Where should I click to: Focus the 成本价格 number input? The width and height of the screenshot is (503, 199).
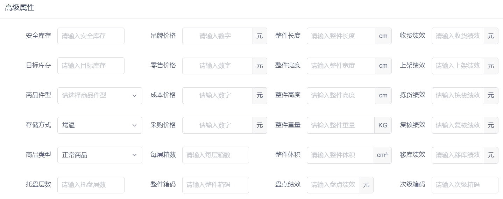click(217, 96)
